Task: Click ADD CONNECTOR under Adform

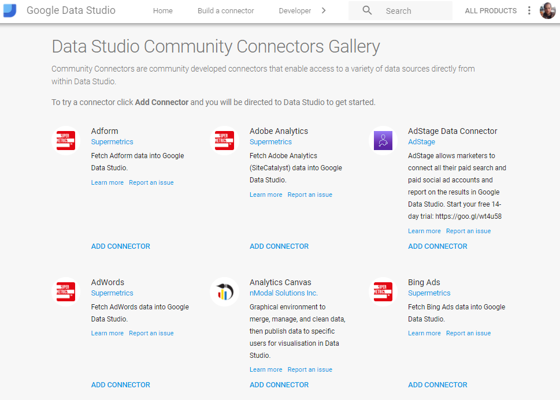Action: (x=120, y=246)
